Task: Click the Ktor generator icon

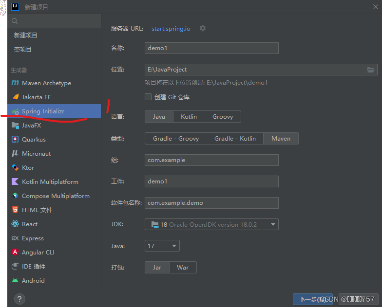Action: [x=15, y=167]
